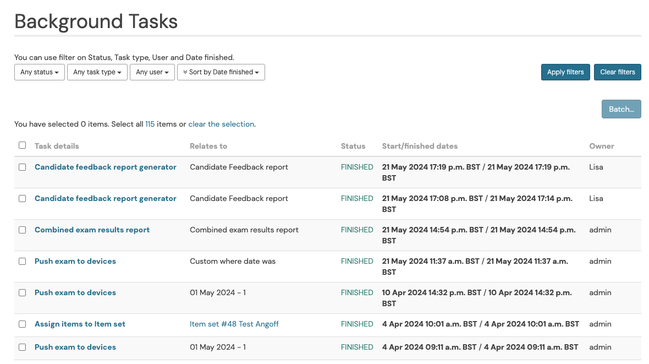Check the 17:19 Candidate feedback report row

23,167
